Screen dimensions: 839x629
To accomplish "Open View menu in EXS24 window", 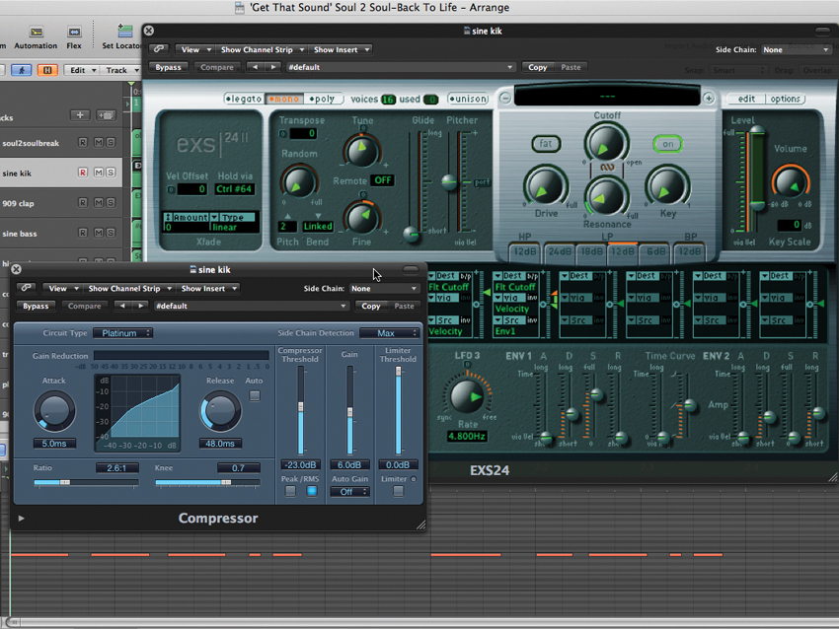I will (x=194, y=49).
